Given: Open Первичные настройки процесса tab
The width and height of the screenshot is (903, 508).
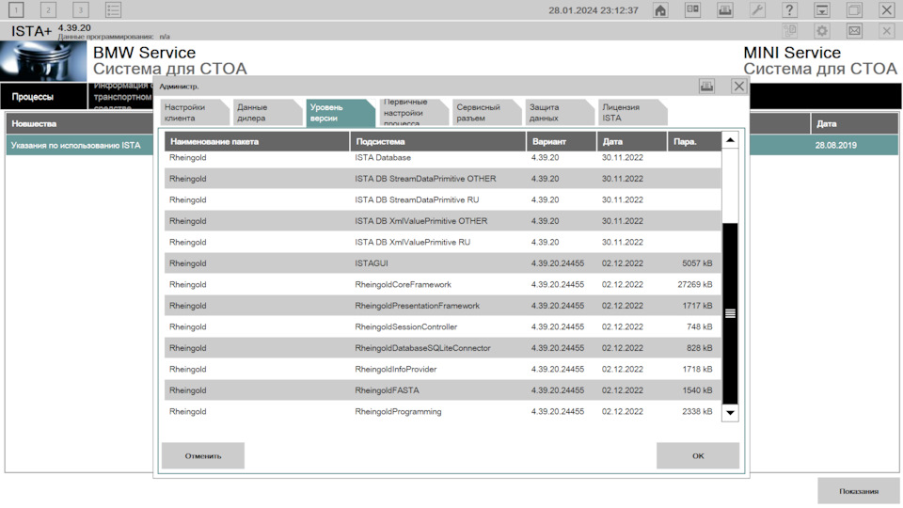Looking at the screenshot, I should click(x=413, y=112).
